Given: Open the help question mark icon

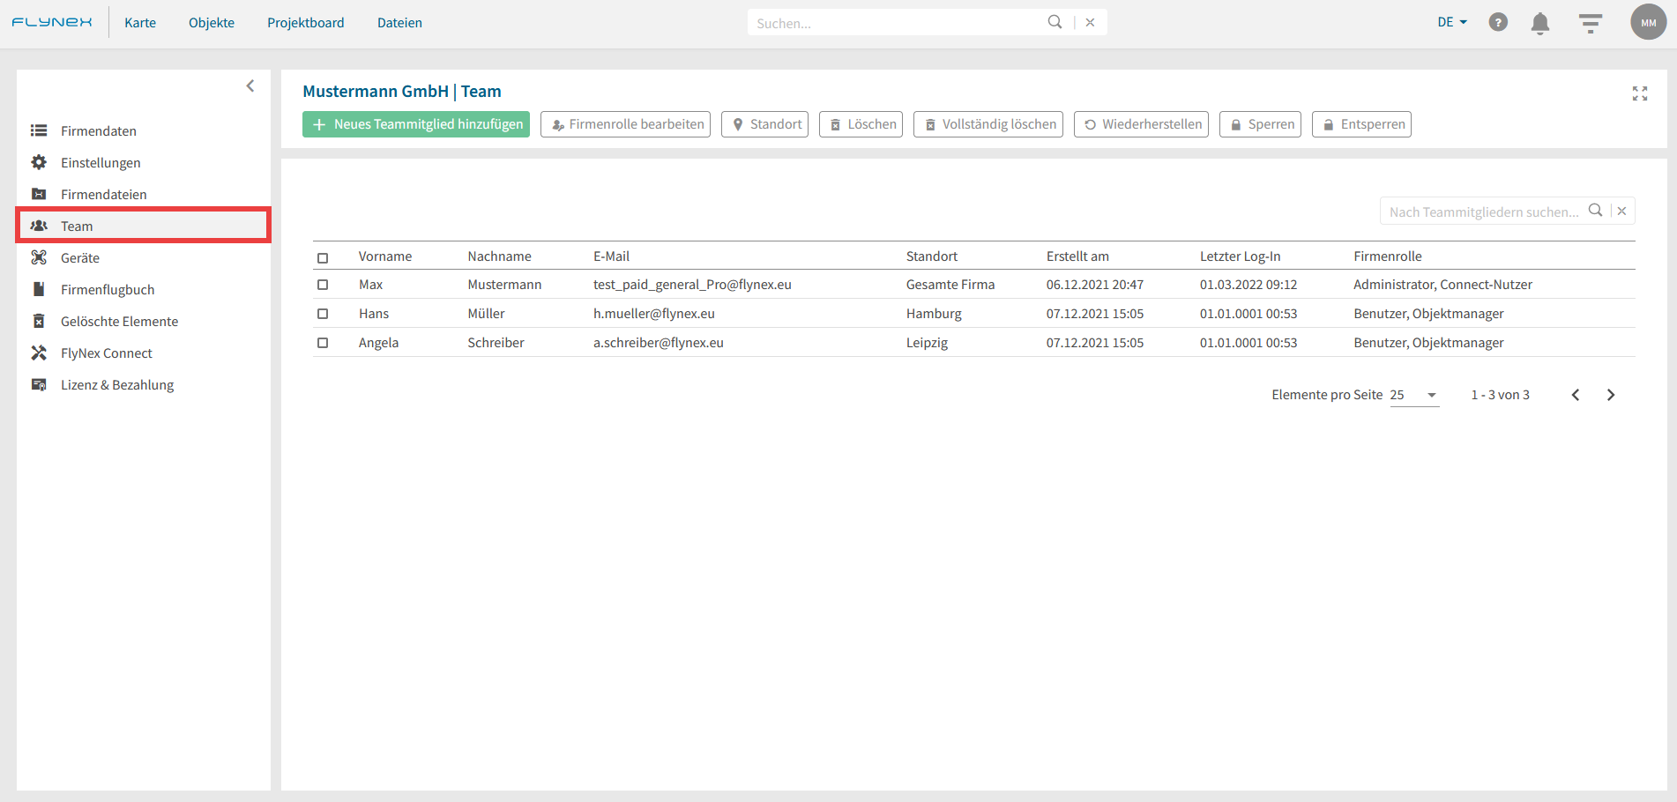Looking at the screenshot, I should 1498,22.
